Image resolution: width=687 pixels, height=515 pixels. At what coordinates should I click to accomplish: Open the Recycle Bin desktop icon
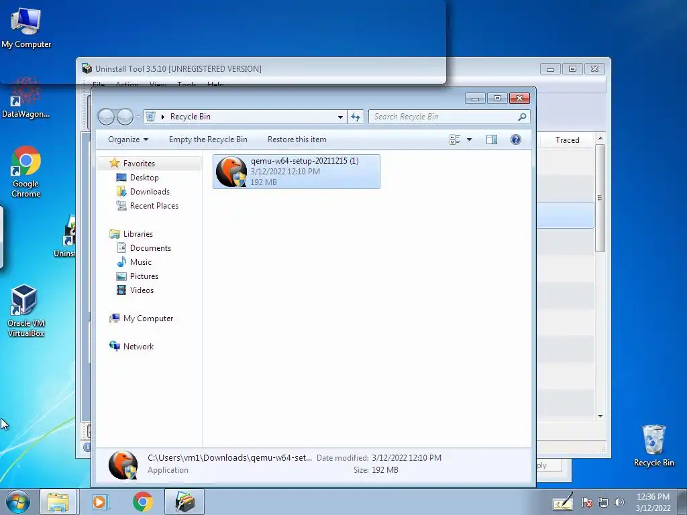pyautogui.click(x=653, y=446)
